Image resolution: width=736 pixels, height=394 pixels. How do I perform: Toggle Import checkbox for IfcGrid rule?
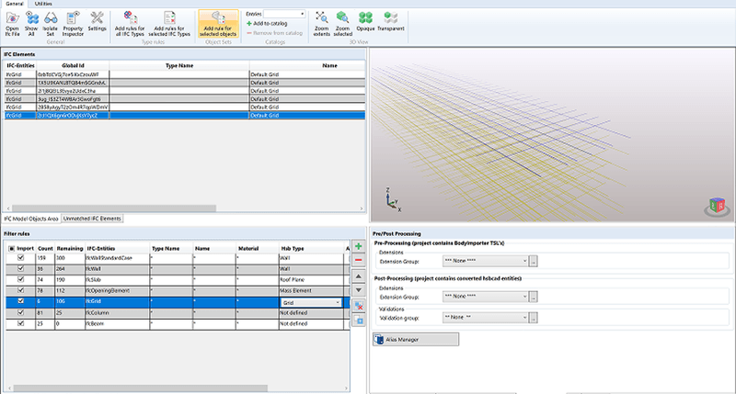click(20, 301)
